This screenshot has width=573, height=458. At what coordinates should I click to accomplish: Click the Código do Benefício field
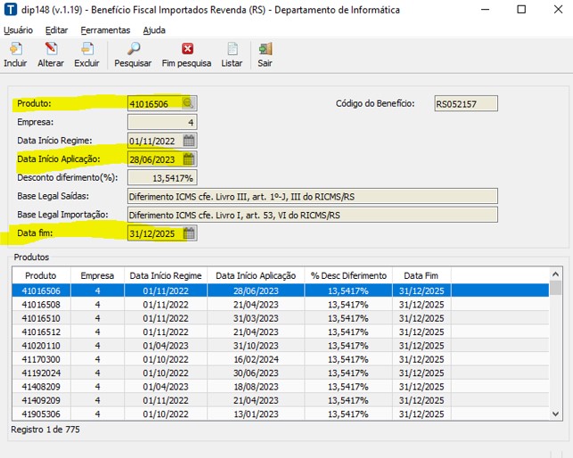click(466, 103)
